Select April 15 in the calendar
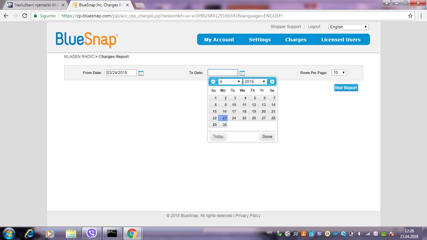Image resolution: width=427 pixels, height=240 pixels. [x=213, y=111]
